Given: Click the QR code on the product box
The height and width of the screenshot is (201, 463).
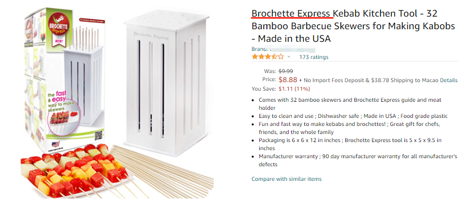Looking at the screenshot, I should point(99,136).
